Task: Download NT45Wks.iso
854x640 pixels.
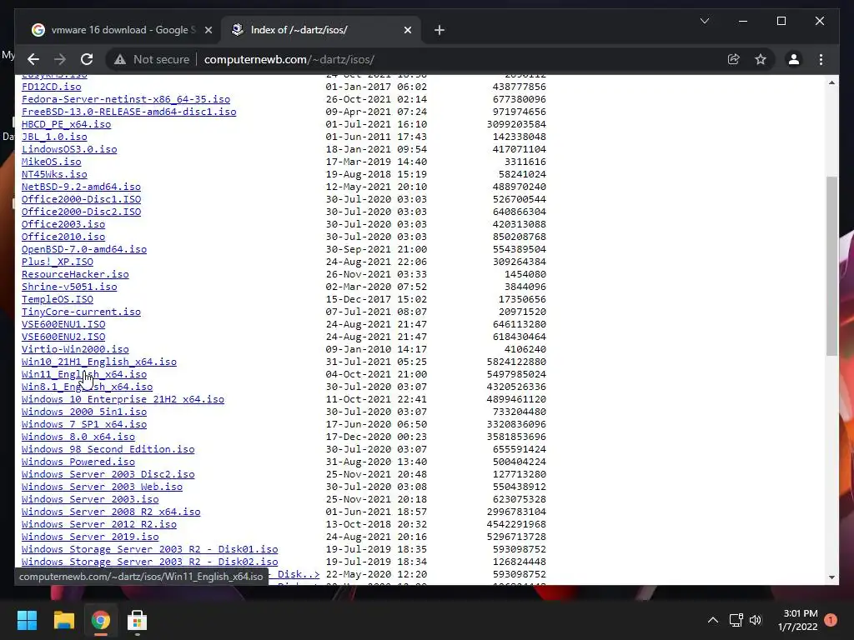Action: point(54,174)
